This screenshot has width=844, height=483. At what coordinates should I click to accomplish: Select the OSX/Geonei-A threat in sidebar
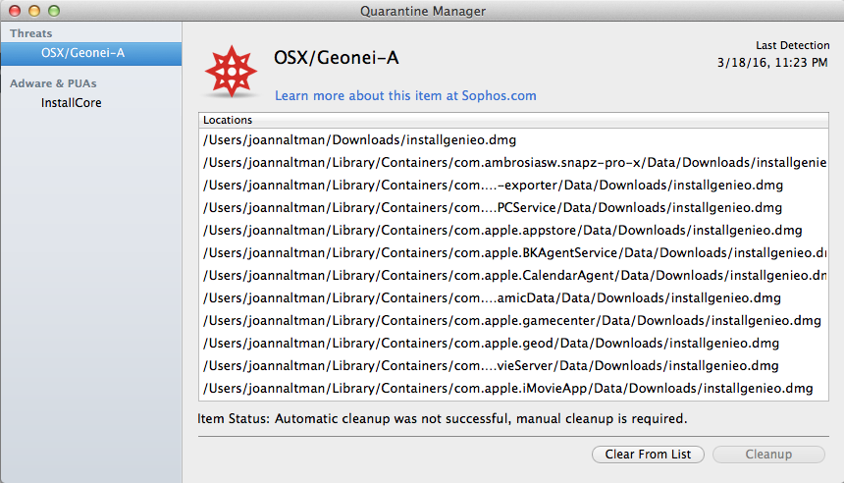pyautogui.click(x=91, y=53)
